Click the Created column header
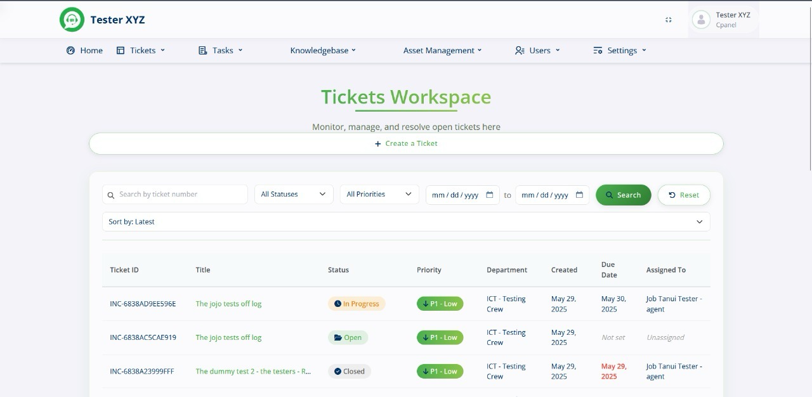Viewport: 812px width, 397px height. coord(564,270)
